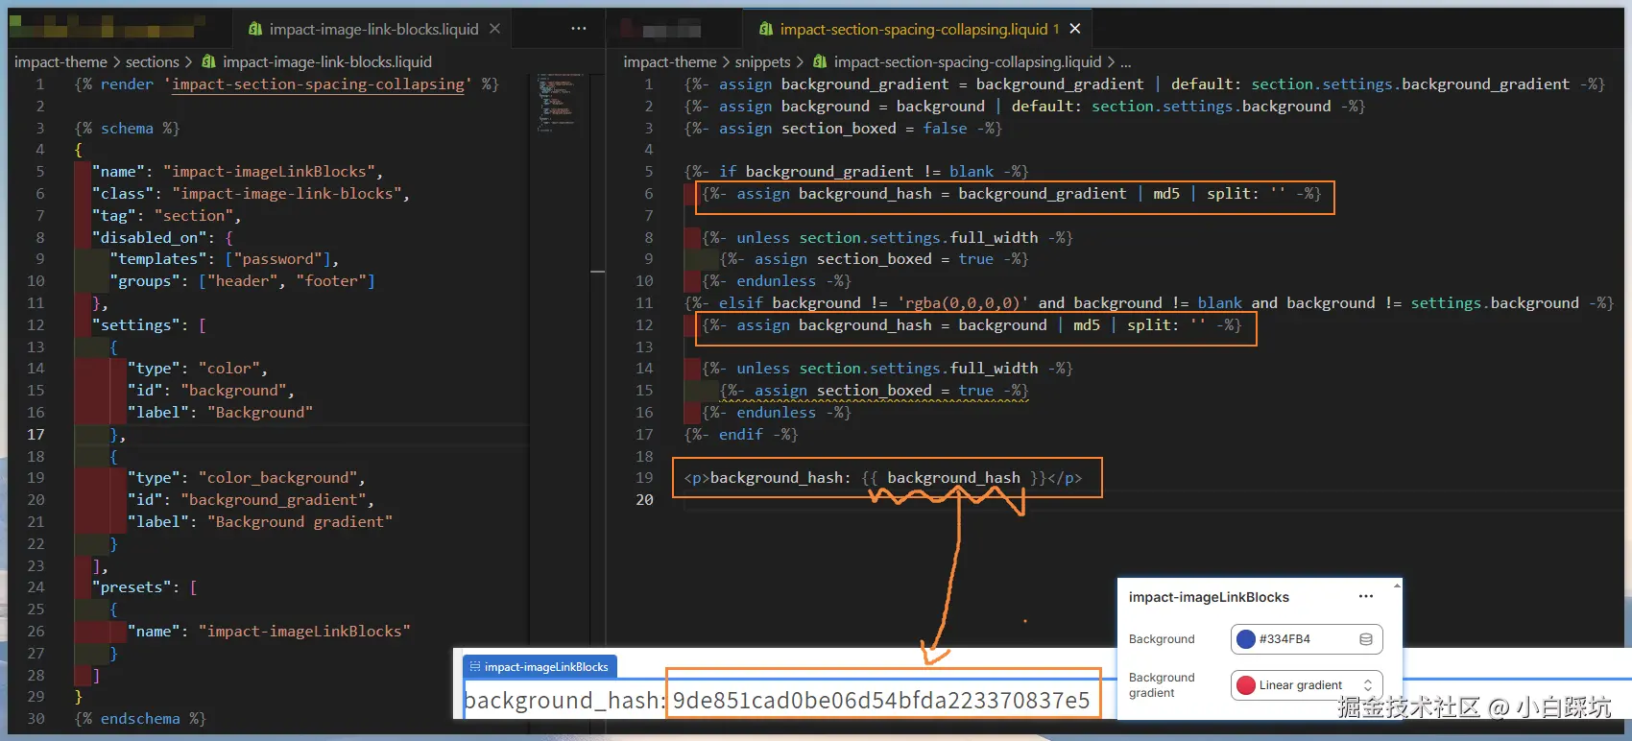
Task: Click "id": "background" line
Action: coord(211,391)
